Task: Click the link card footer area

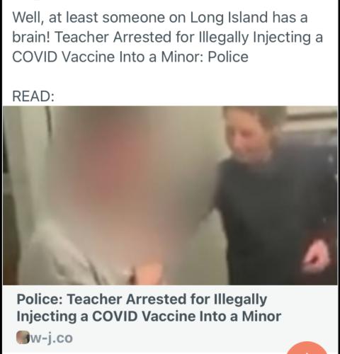Action: tap(170, 319)
